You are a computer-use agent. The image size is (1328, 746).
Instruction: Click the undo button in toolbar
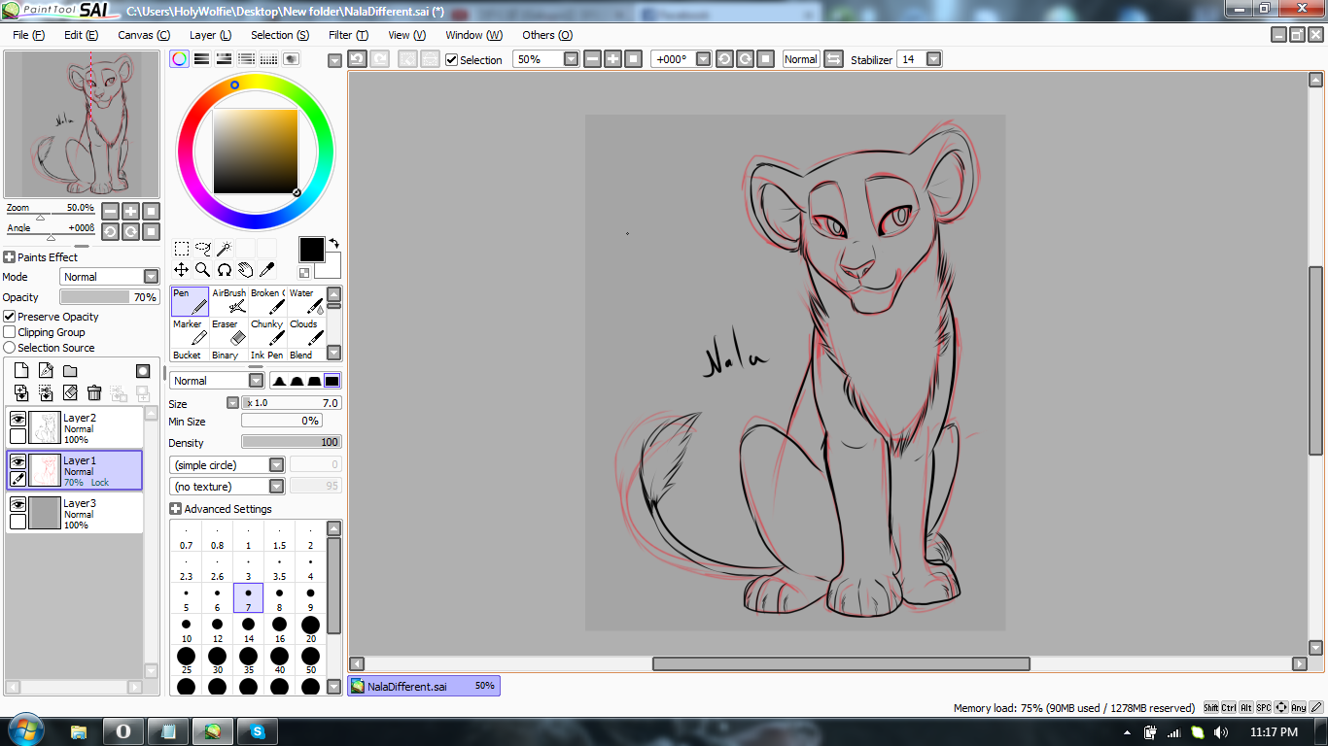357,59
